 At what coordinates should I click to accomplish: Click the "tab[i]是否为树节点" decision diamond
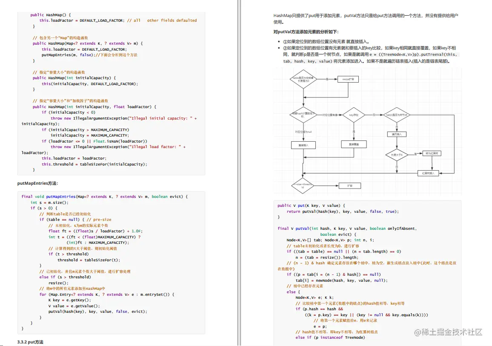[397, 115]
